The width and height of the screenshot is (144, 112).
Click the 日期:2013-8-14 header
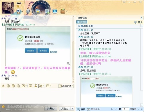pyautogui.click(x=86, y=26)
